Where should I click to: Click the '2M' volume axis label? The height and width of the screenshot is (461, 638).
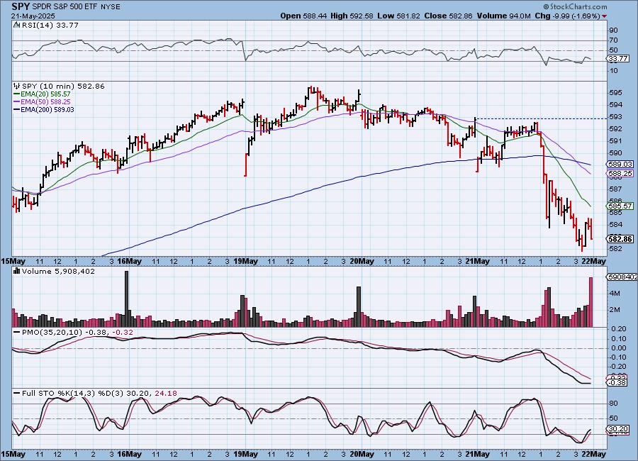coord(615,309)
